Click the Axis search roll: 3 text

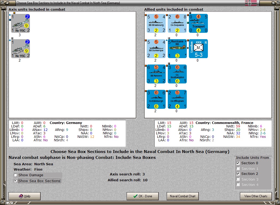pyautogui.click(x=127, y=174)
